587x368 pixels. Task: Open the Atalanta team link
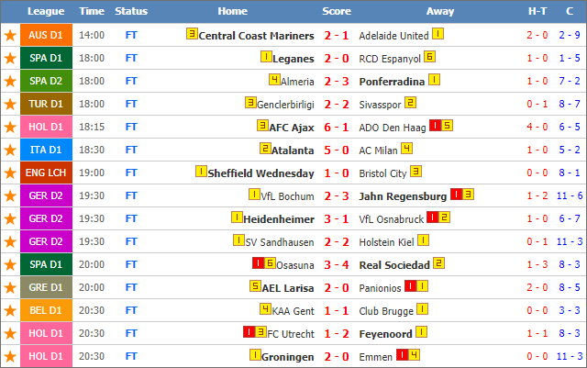click(293, 151)
